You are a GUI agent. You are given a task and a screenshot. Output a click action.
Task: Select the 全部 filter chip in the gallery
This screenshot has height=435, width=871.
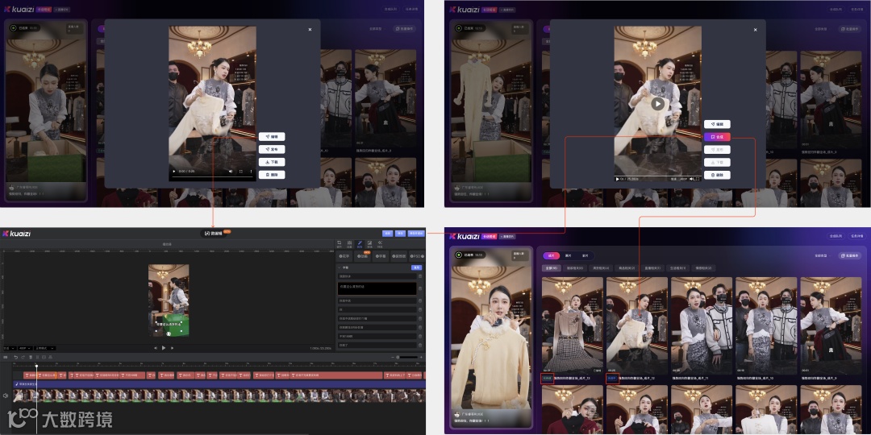pos(551,268)
